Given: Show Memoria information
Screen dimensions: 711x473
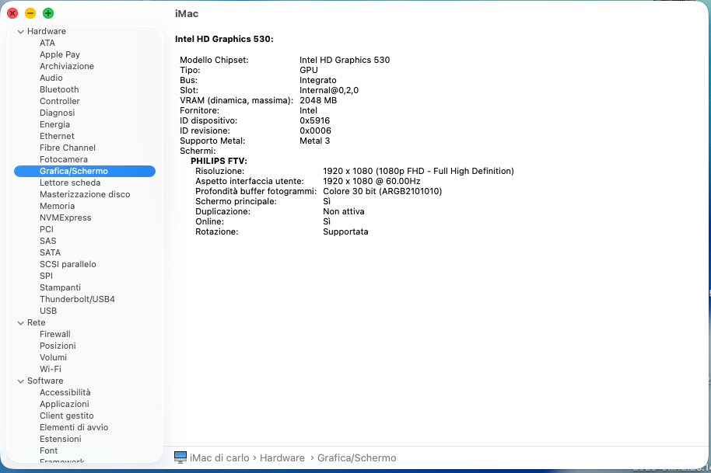Looking at the screenshot, I should (x=57, y=206).
